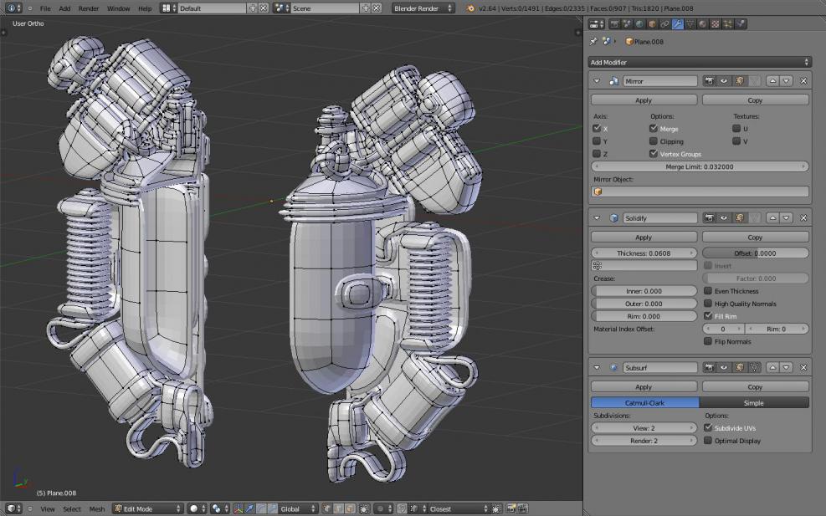Screen dimensions: 826x516
Task: Open the Add Modifier dropdown
Action: tap(700, 62)
